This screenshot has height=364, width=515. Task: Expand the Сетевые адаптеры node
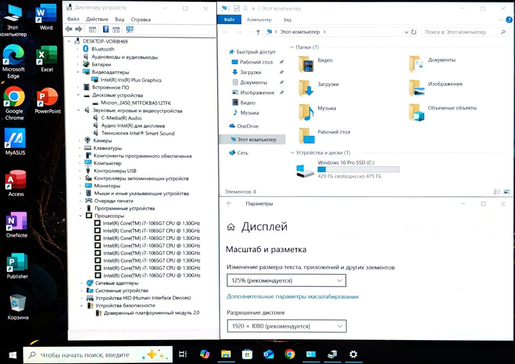click(81, 283)
